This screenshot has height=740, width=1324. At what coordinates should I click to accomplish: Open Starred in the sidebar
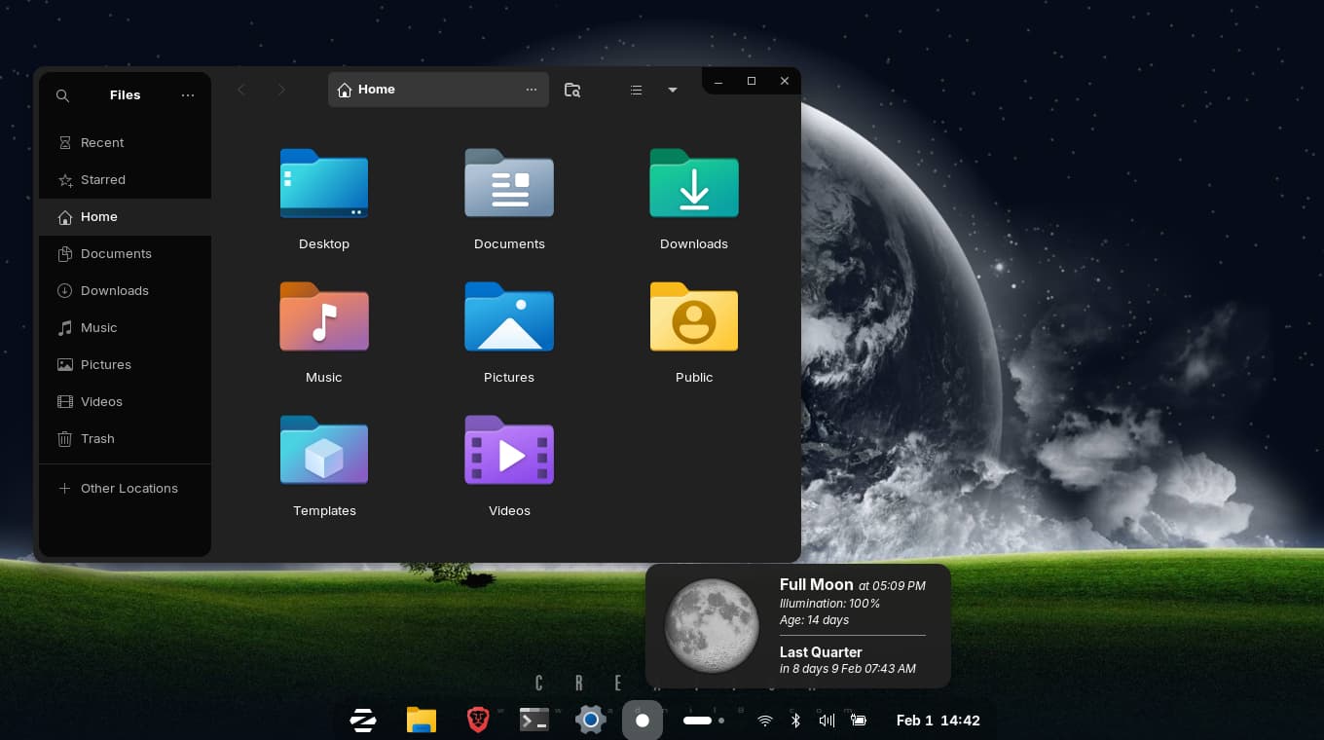102,179
